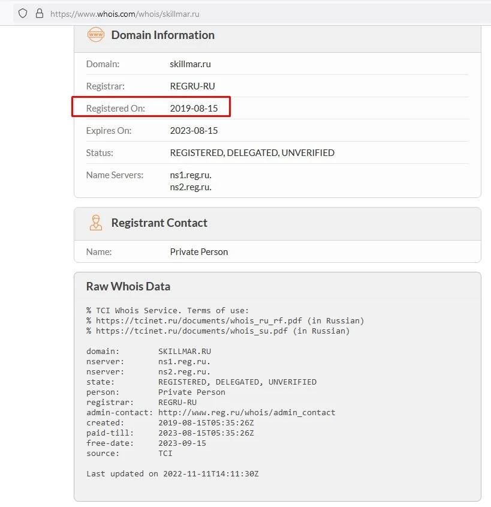Viewport: 491px width, 507px height.
Task: Click the Name Servers: label
Action: 115,175
